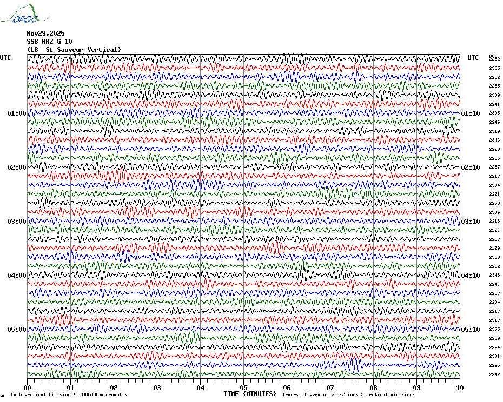Click the 03:00 time label
The width and height of the screenshot is (503, 402).
click(x=17, y=222)
